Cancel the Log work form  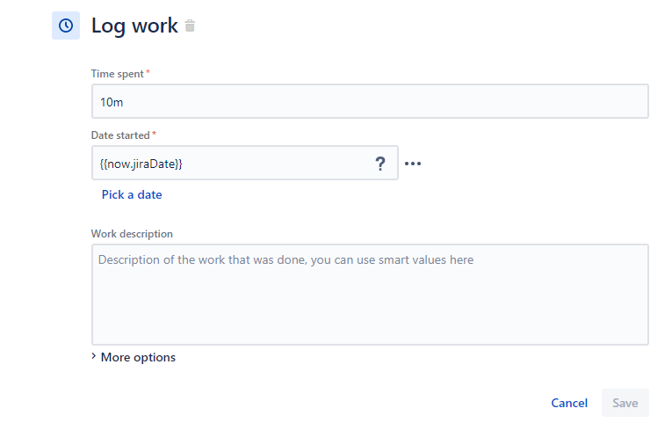(569, 403)
